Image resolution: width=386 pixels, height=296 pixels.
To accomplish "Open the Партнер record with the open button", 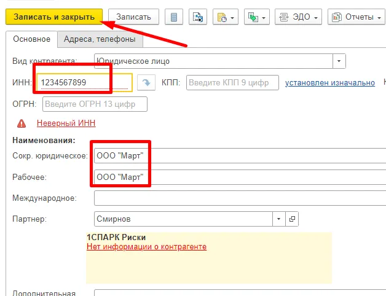I will (x=292, y=219).
